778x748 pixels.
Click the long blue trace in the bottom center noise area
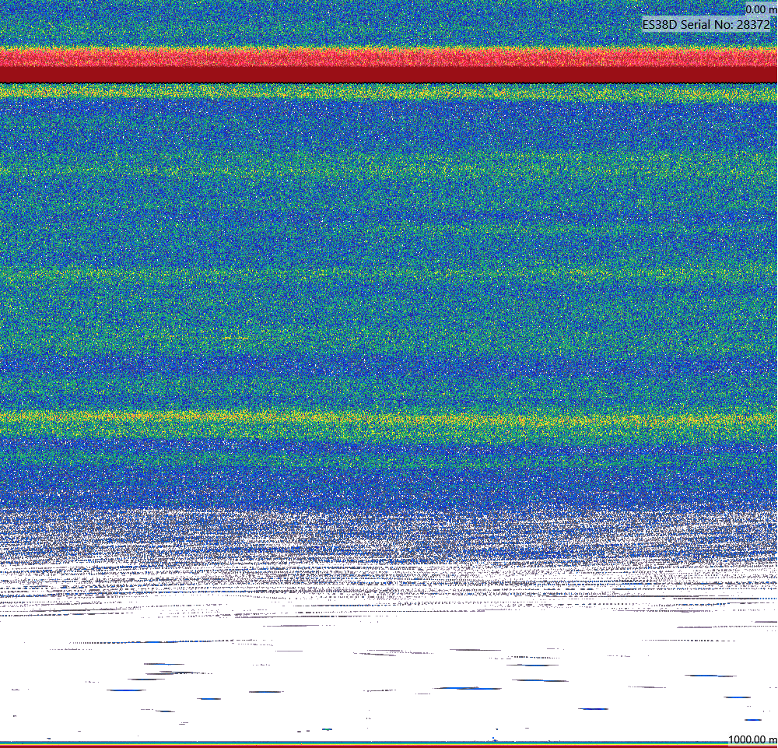click(x=468, y=688)
